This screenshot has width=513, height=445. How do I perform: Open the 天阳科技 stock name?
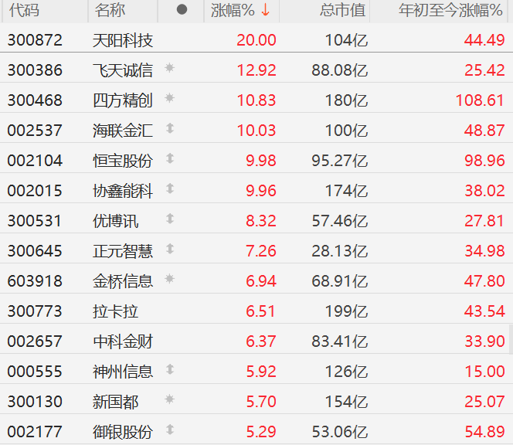pyautogui.click(x=123, y=41)
